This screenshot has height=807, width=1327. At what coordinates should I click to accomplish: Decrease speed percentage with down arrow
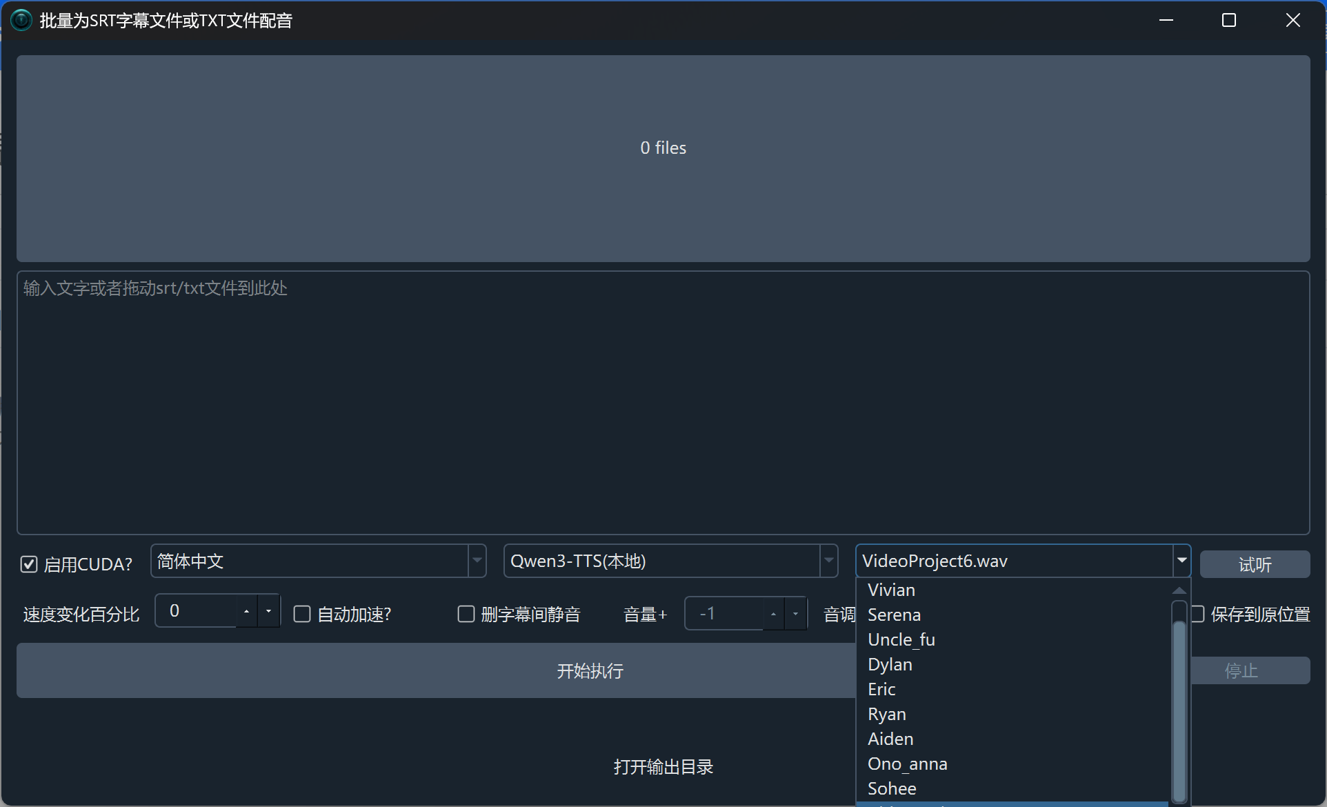268,612
